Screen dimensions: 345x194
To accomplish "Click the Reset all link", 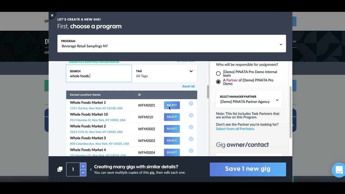I will pos(188,86).
